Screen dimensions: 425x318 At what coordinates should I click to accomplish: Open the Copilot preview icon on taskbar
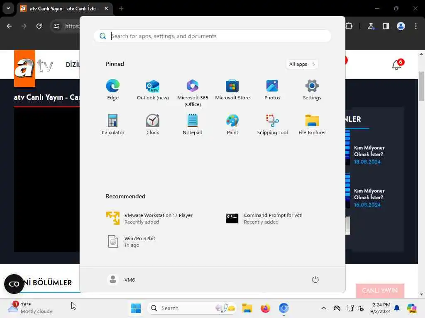412,308
